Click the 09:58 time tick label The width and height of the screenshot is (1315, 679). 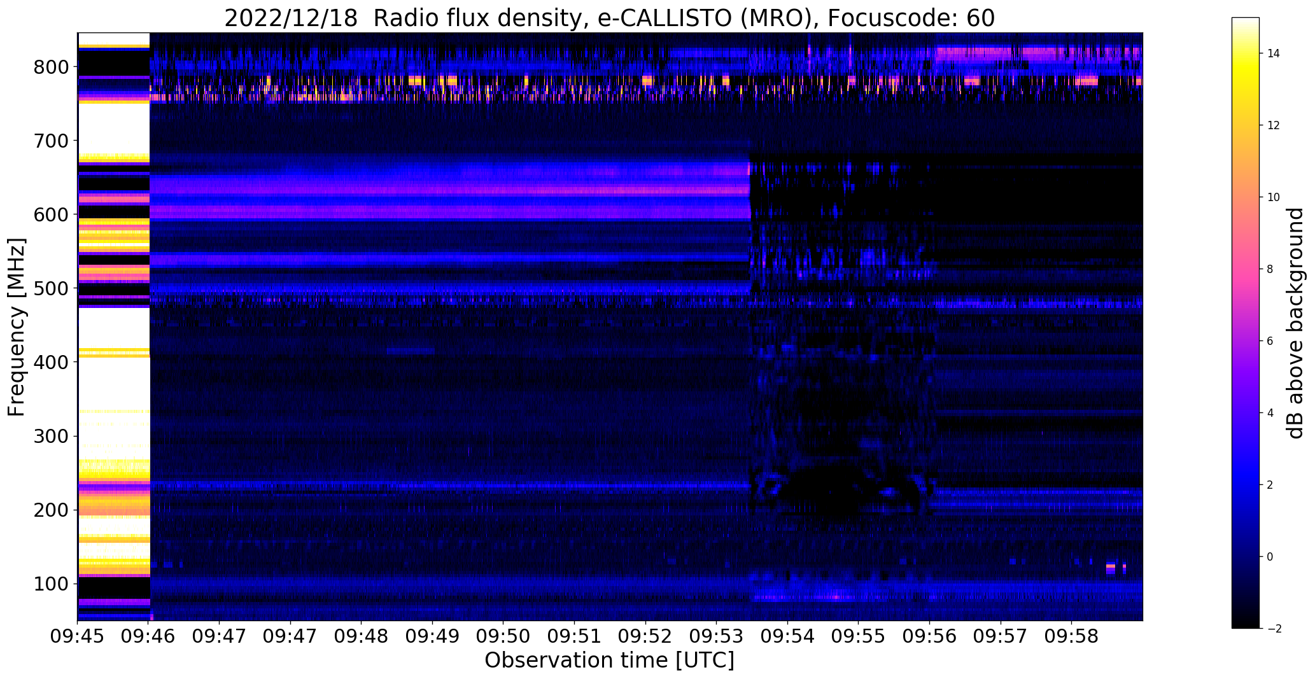(1071, 637)
